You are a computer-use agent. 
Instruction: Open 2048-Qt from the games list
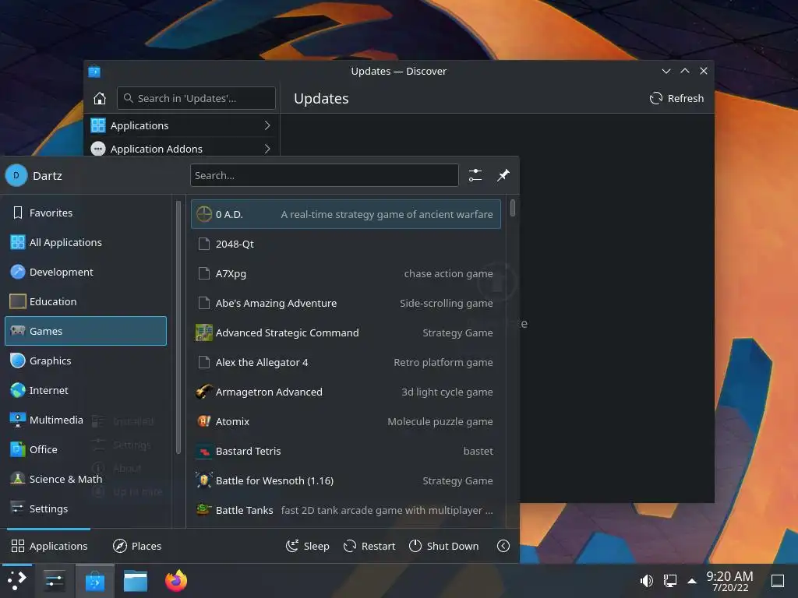(x=345, y=244)
